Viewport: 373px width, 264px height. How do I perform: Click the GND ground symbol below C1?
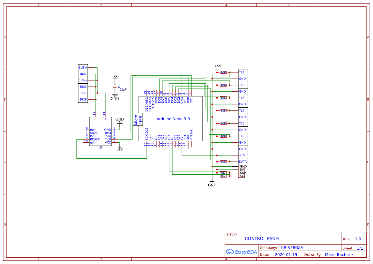114,96
